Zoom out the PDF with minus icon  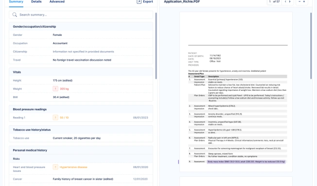tap(299, 1)
